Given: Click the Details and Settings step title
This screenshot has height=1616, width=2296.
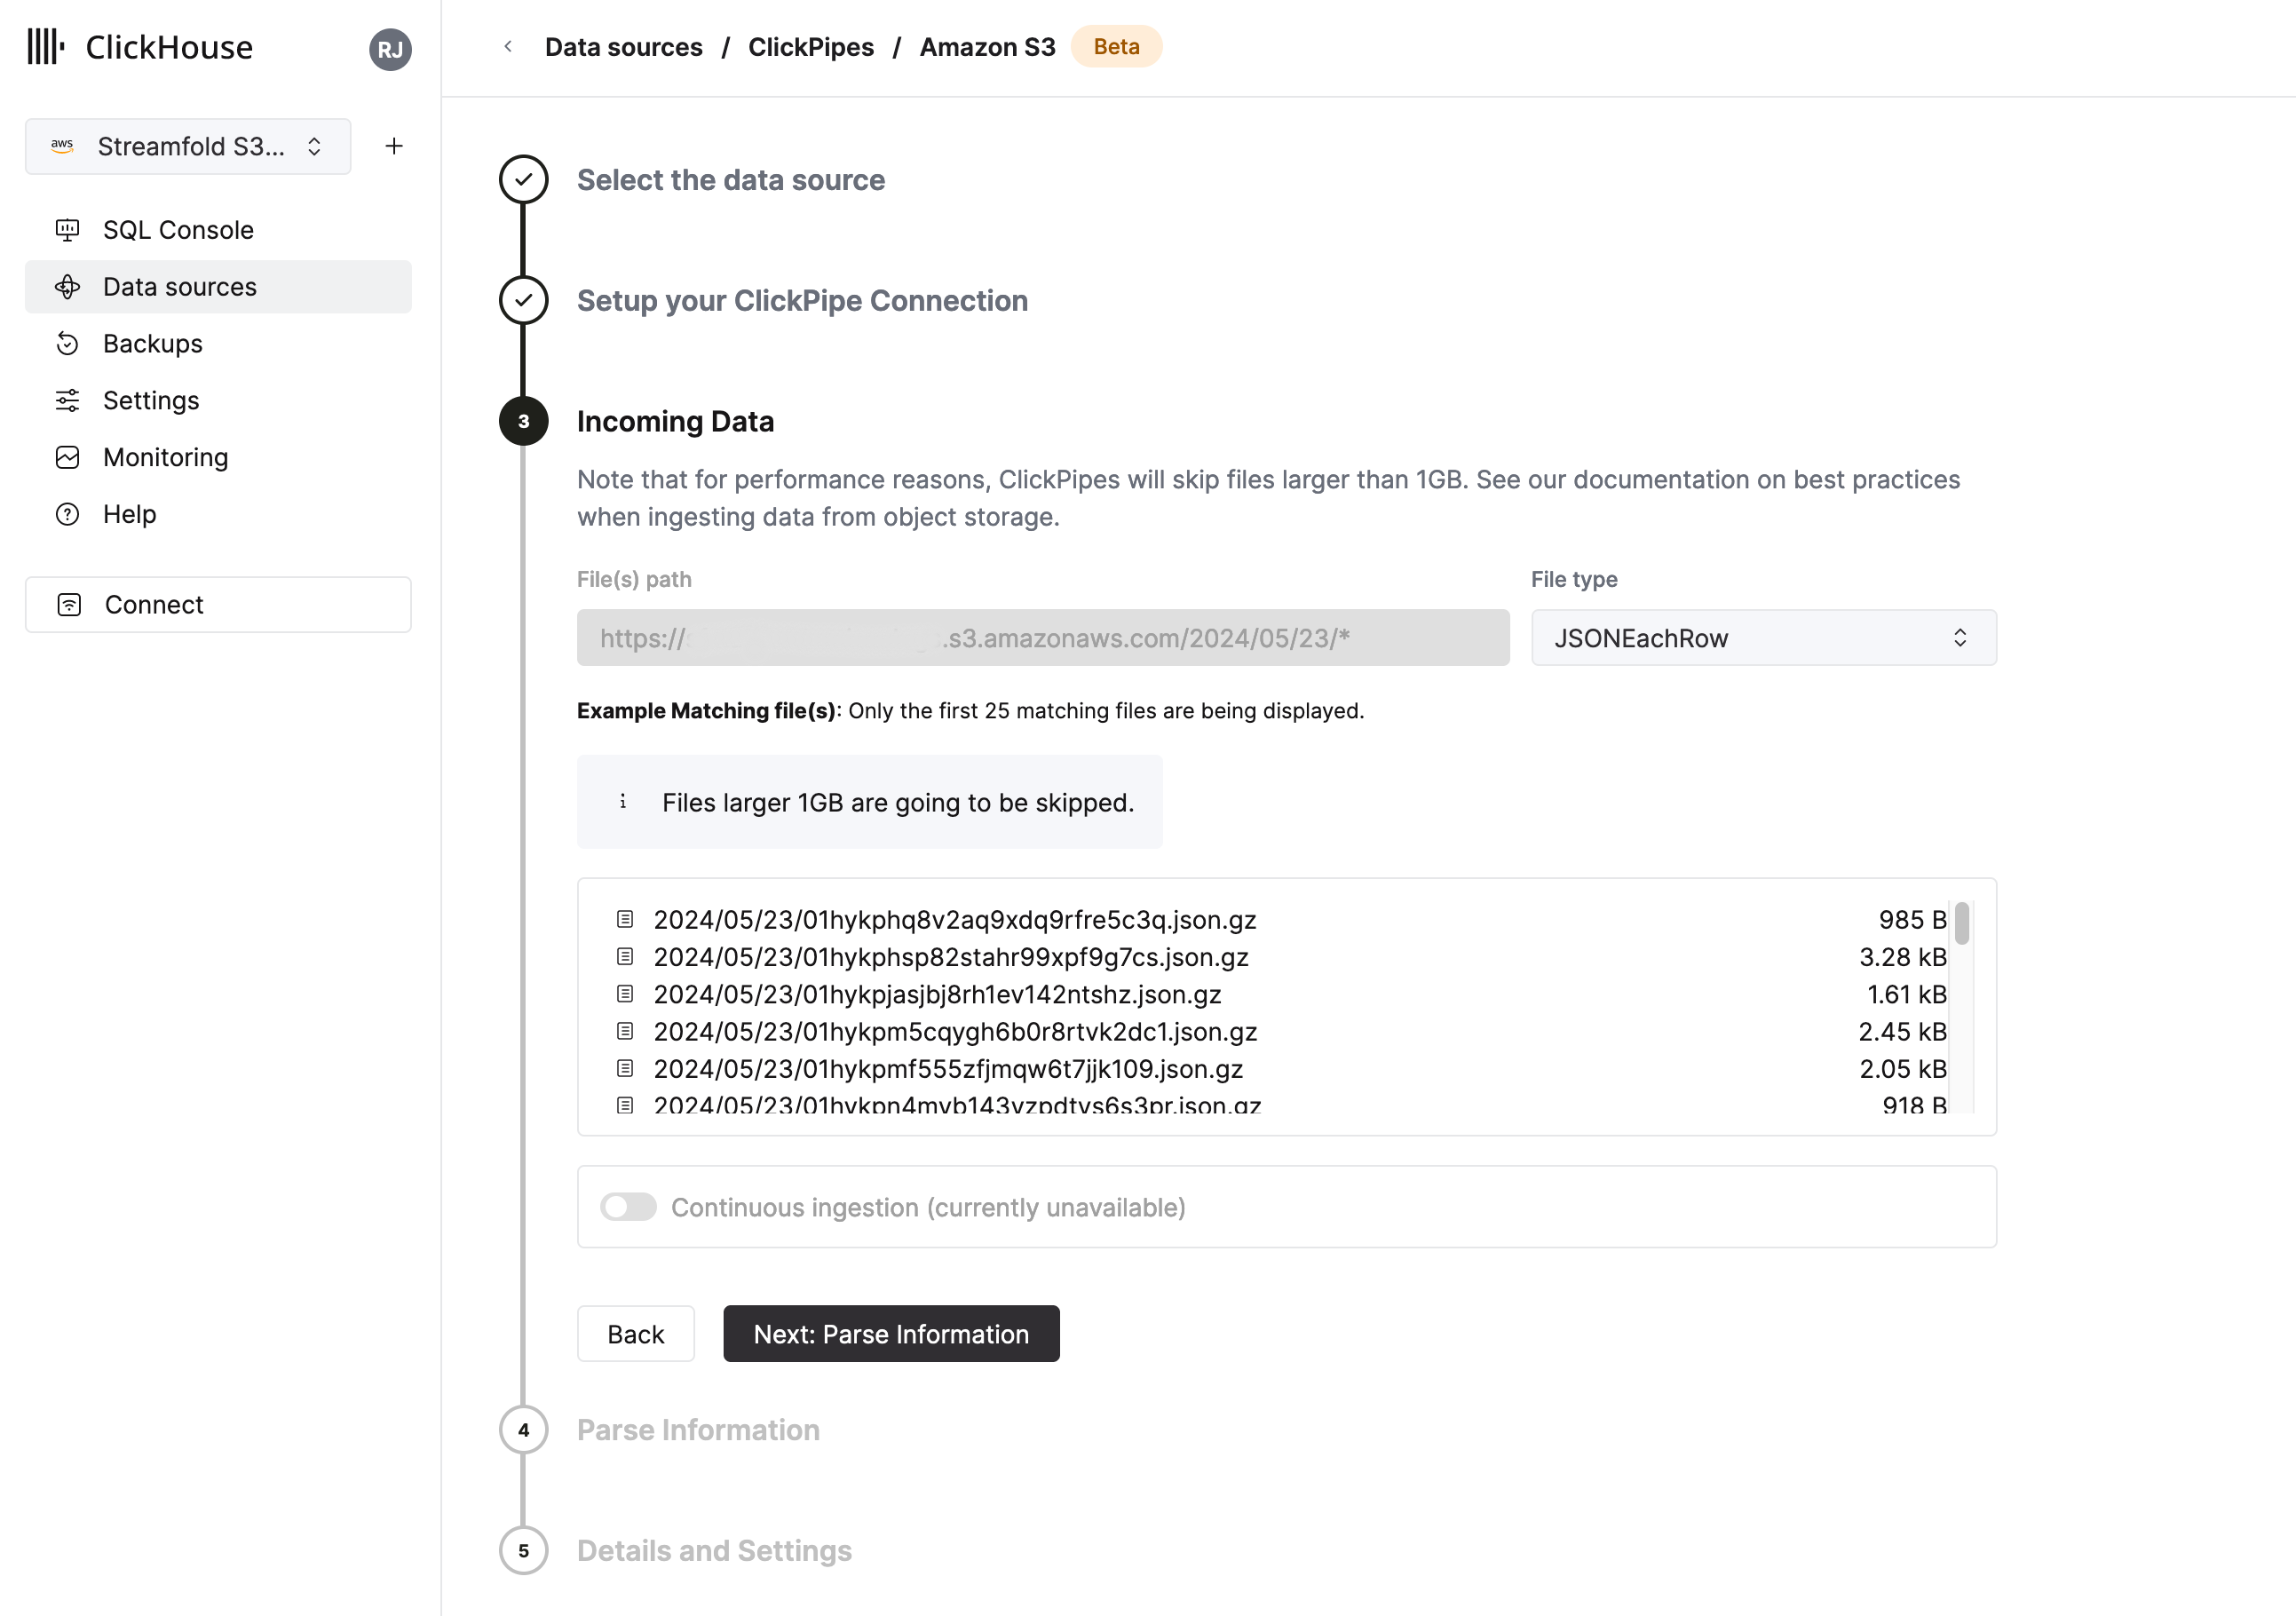Looking at the screenshot, I should click(714, 1551).
